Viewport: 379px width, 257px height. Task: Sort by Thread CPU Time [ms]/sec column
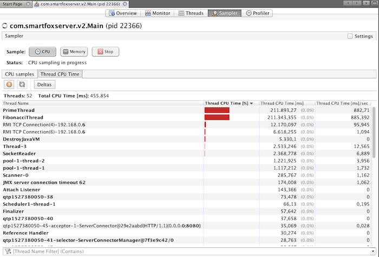pos(342,103)
